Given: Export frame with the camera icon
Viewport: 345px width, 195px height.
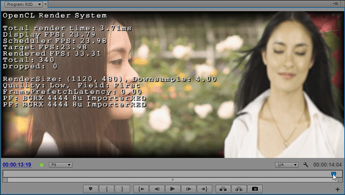Looking at the screenshot, I should click(255, 189).
